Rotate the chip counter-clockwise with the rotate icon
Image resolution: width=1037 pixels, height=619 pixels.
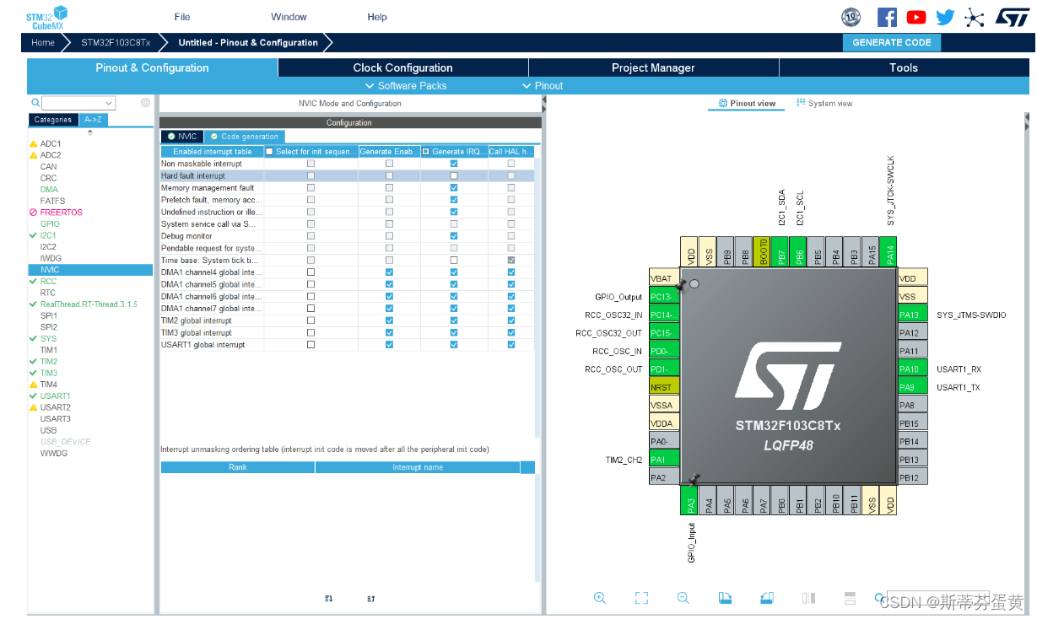[766, 598]
